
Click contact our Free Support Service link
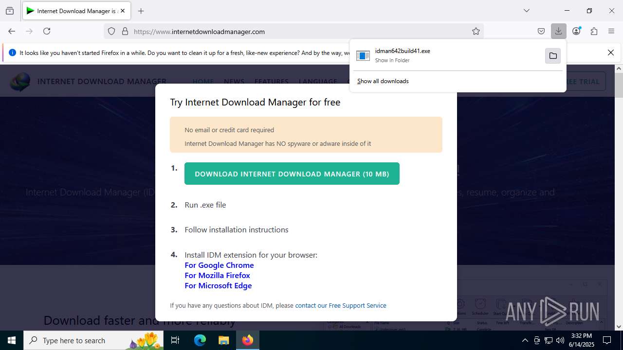click(x=341, y=306)
